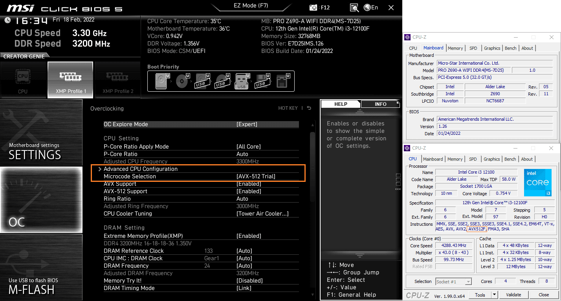
Task: Click the Core Speed 4288.43 MHz value
Action: point(453,245)
